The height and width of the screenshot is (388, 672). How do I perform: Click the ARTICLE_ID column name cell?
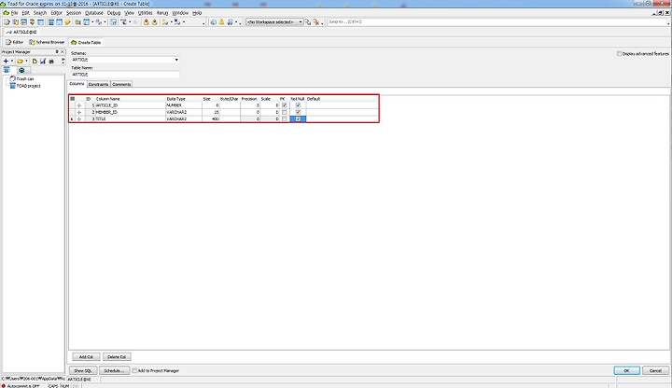(x=130, y=105)
